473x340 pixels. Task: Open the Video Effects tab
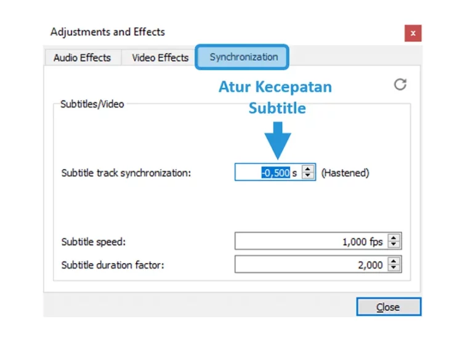[160, 58]
